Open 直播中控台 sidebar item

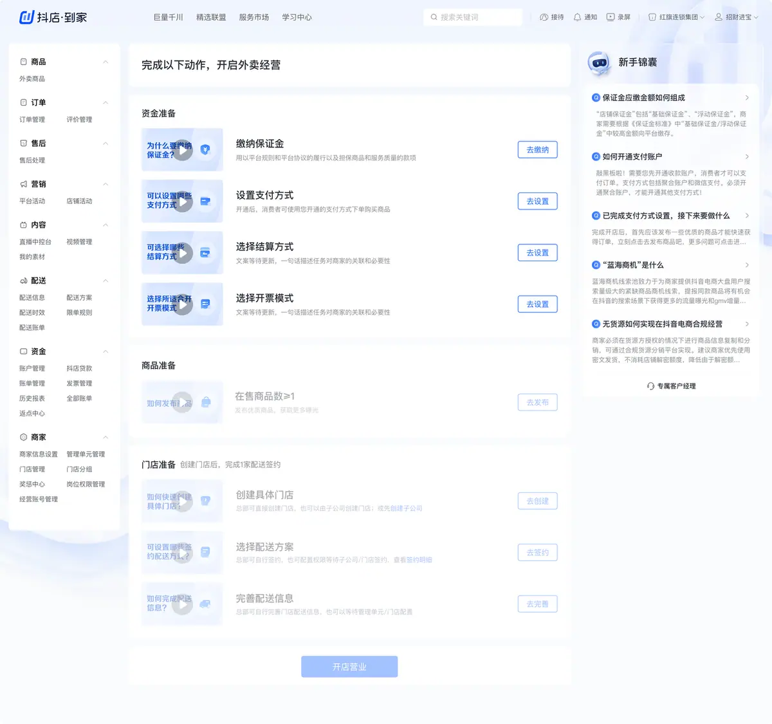[35, 242]
